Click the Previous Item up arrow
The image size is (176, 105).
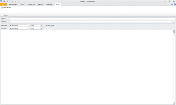[x=12, y=1]
